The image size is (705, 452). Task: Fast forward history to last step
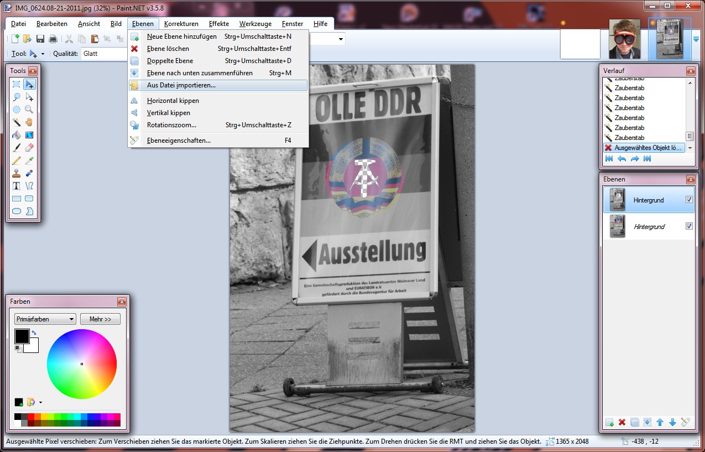click(x=647, y=159)
